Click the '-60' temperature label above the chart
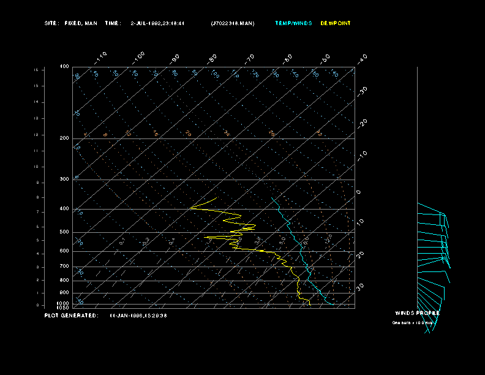This screenshot has width=485, height=375. click(287, 59)
